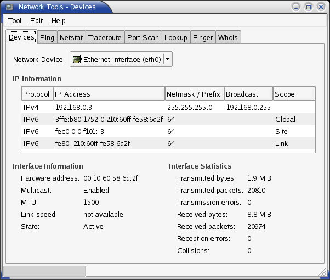330x280 pixels.
Task: Switch to the Netstat tab
Action: [x=71, y=37]
